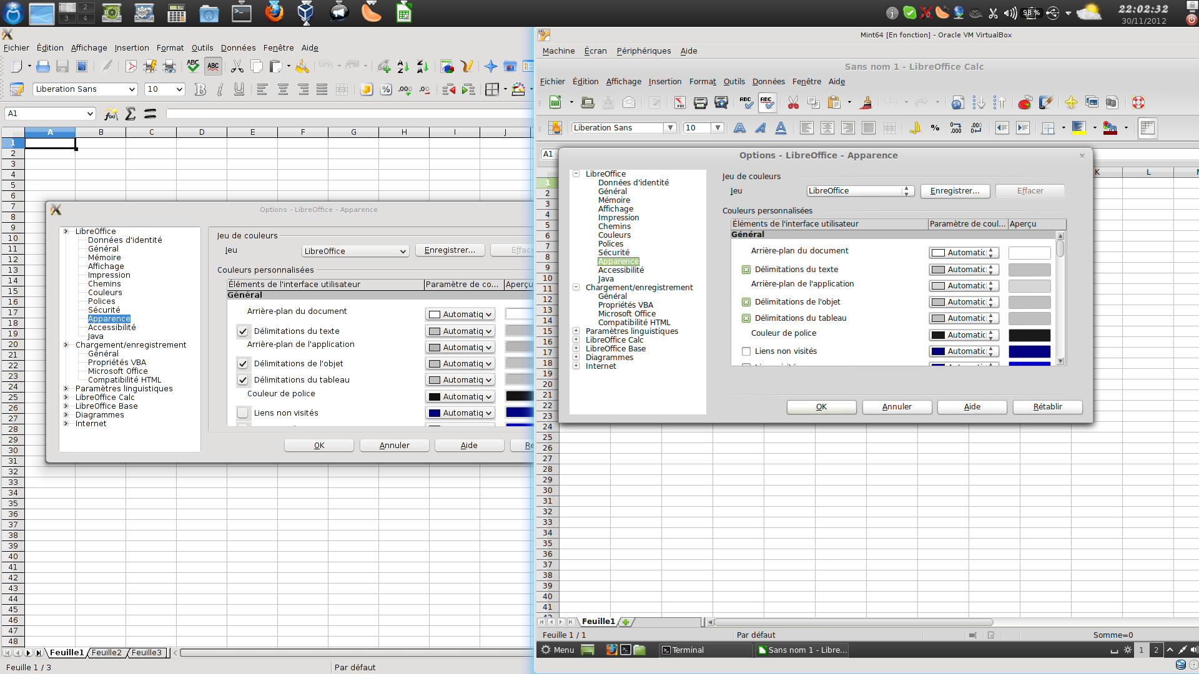Screen dimensions: 1199x674
Task: Click Export as PDF icon in left Calc window
Action: click(x=131, y=66)
